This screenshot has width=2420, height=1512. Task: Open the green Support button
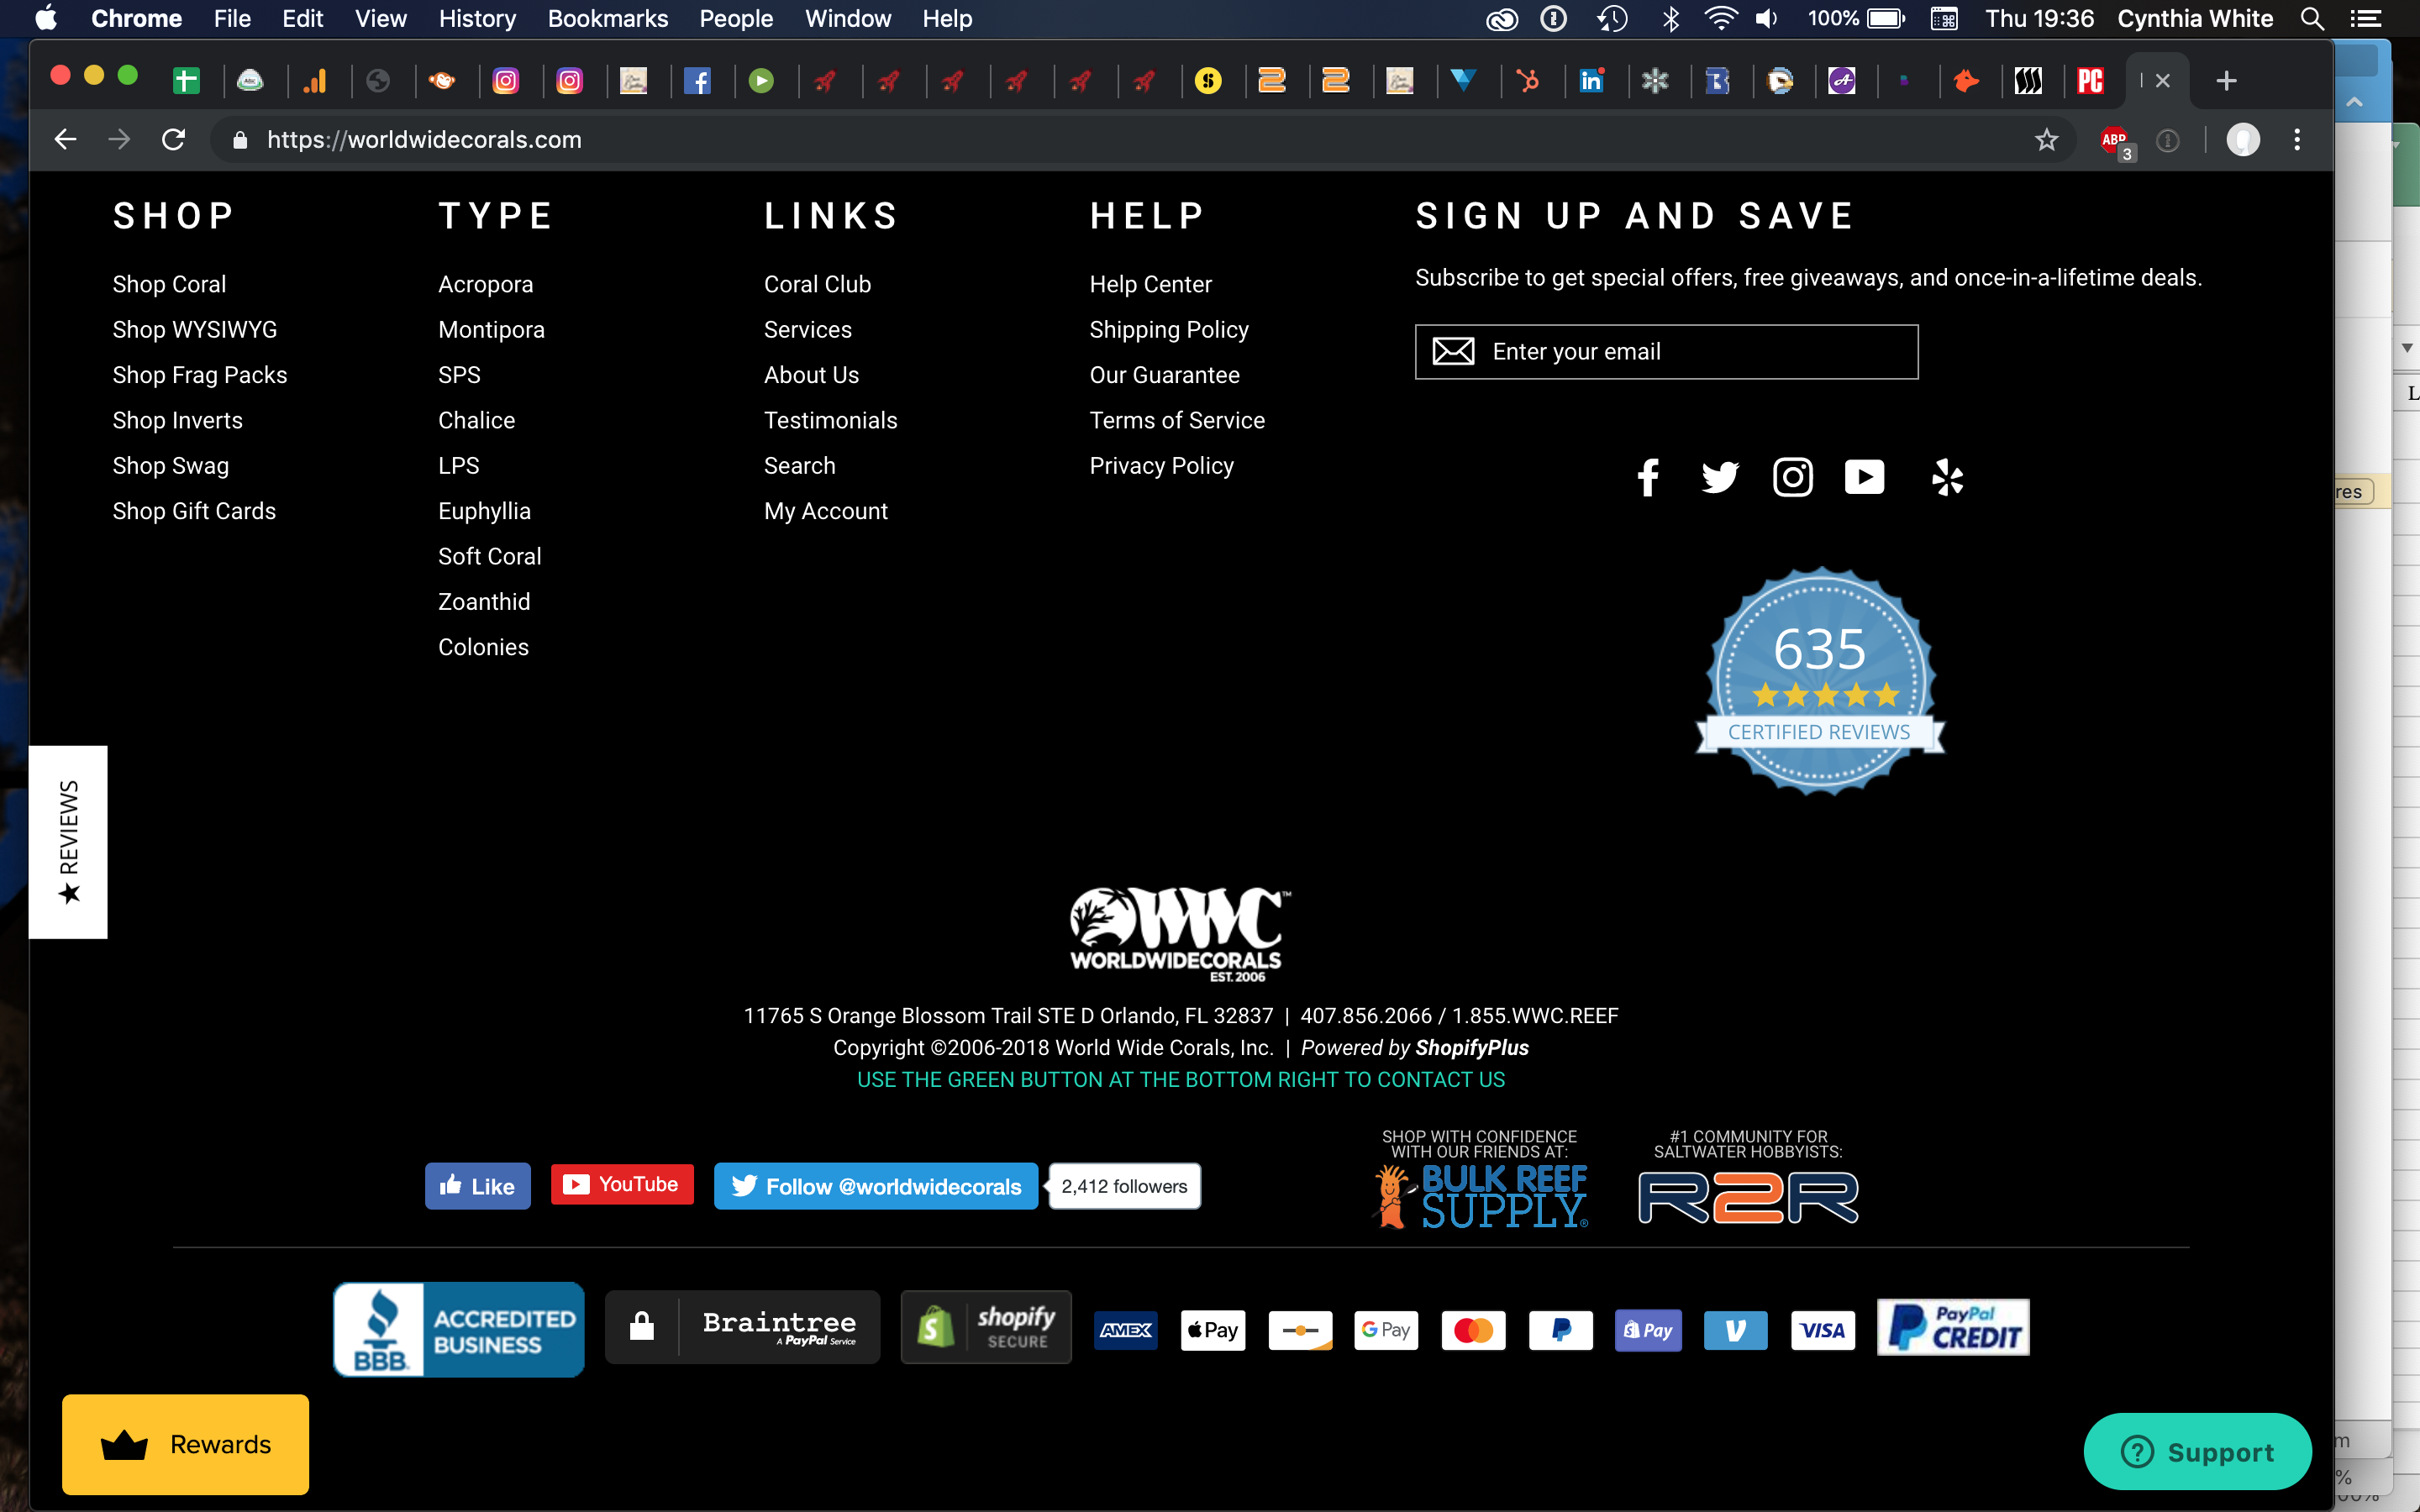[x=2197, y=1451]
